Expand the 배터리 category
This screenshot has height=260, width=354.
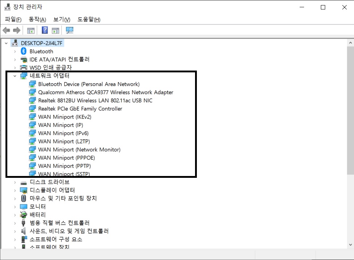pyautogui.click(x=15, y=215)
